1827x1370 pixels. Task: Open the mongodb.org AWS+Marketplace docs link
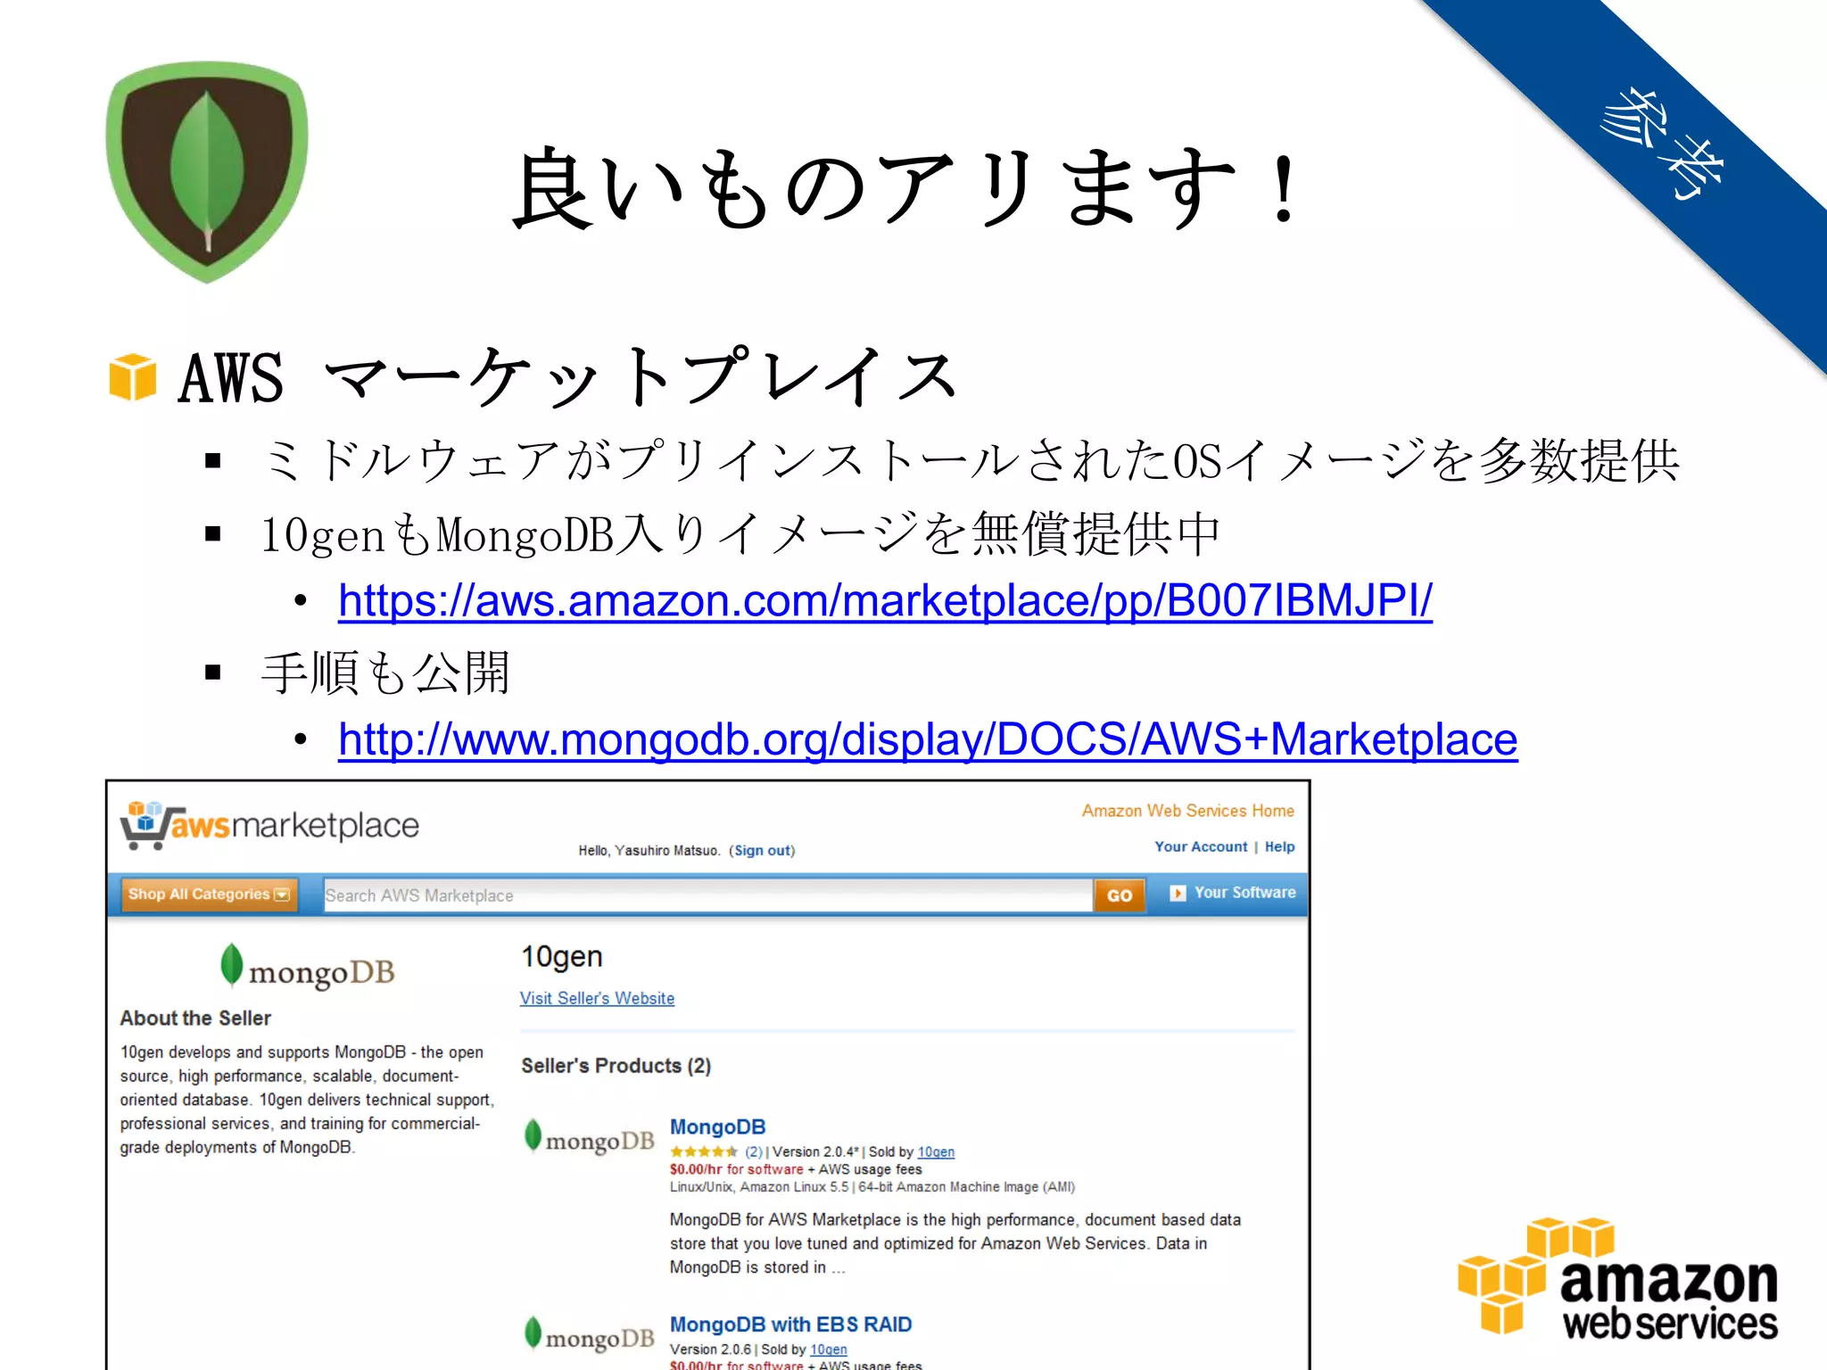(x=928, y=739)
